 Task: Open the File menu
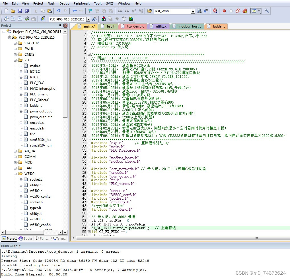[x=5, y=3]
